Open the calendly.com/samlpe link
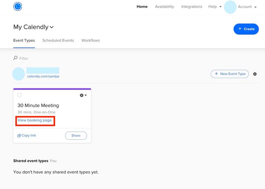Image resolution: width=265 pixels, height=189 pixels. tap(43, 76)
